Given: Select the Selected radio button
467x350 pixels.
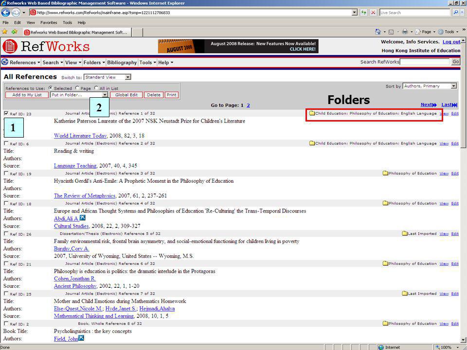Looking at the screenshot, I should [50, 88].
